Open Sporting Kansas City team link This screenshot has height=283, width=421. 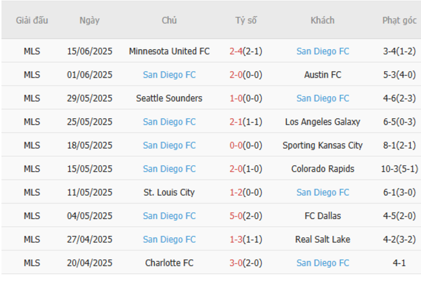(323, 145)
